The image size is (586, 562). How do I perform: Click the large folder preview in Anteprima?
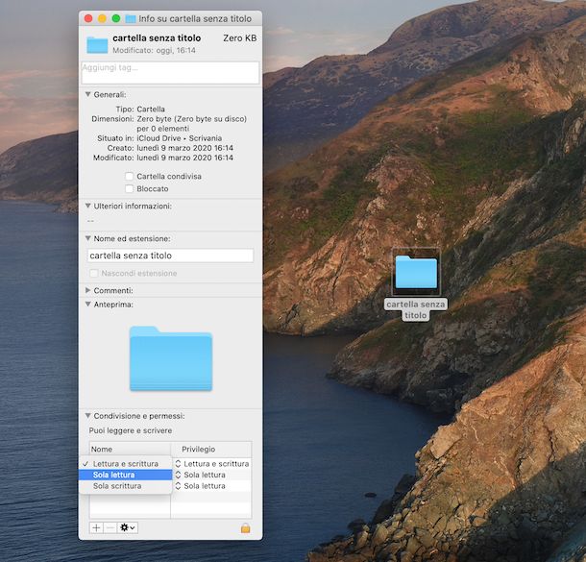(171, 358)
